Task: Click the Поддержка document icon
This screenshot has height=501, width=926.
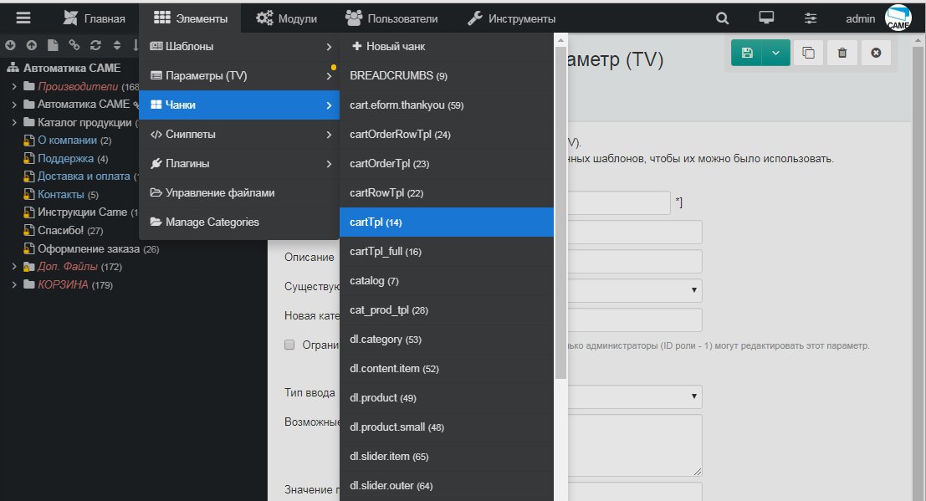Action: 29,158
